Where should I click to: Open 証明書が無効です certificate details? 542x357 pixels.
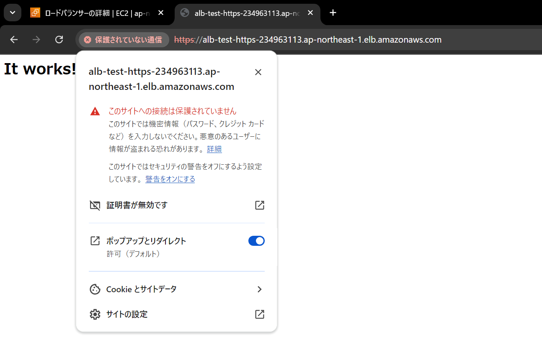tap(177, 205)
